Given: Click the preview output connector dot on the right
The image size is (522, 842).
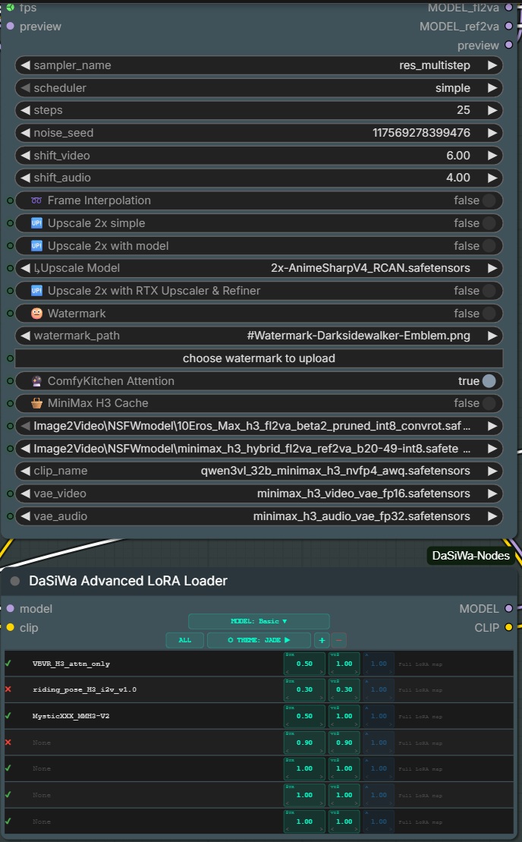Looking at the screenshot, I should [508, 45].
